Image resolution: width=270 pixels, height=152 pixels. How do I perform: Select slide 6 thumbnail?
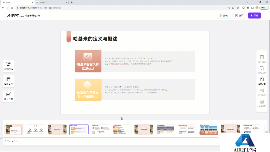[x=122, y=129]
